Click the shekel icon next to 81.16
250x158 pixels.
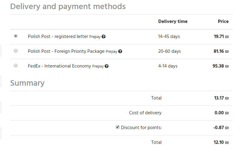click(x=227, y=52)
